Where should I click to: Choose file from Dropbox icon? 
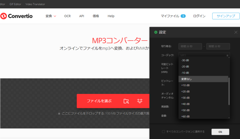(140, 101)
